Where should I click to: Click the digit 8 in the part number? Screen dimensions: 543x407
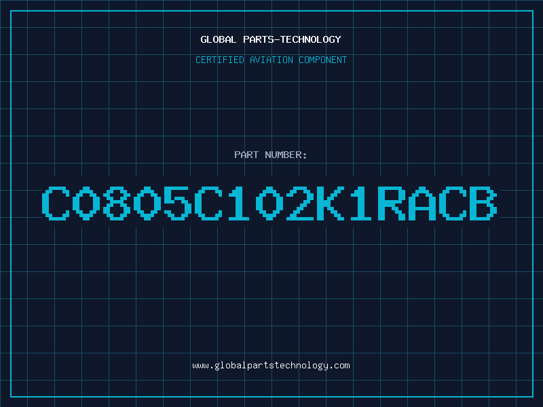(117, 203)
